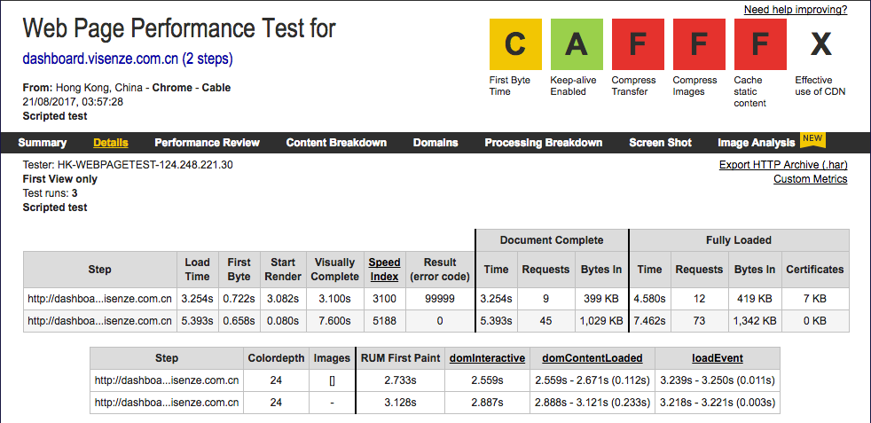Click the 7.462s Fully Loaded time cell
The height and width of the screenshot is (423, 871).
click(x=650, y=321)
